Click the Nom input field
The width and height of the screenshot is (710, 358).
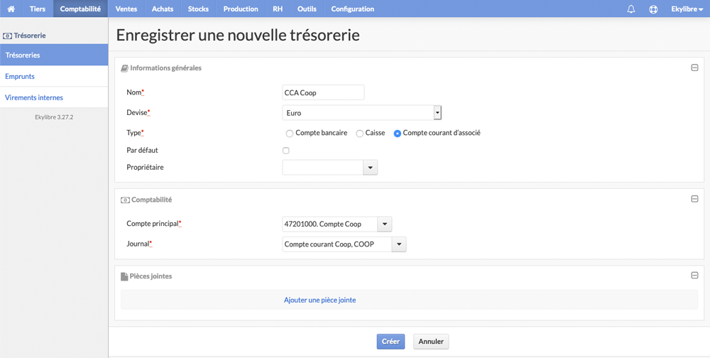323,92
